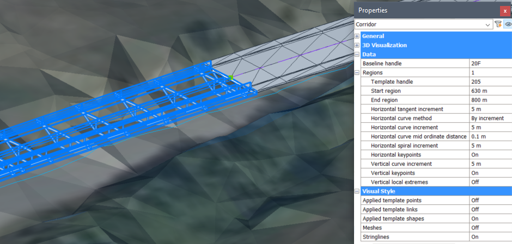This screenshot has width=512, height=244.
Task: Toggle Vertical local extremes Off value
Action: click(x=490, y=182)
